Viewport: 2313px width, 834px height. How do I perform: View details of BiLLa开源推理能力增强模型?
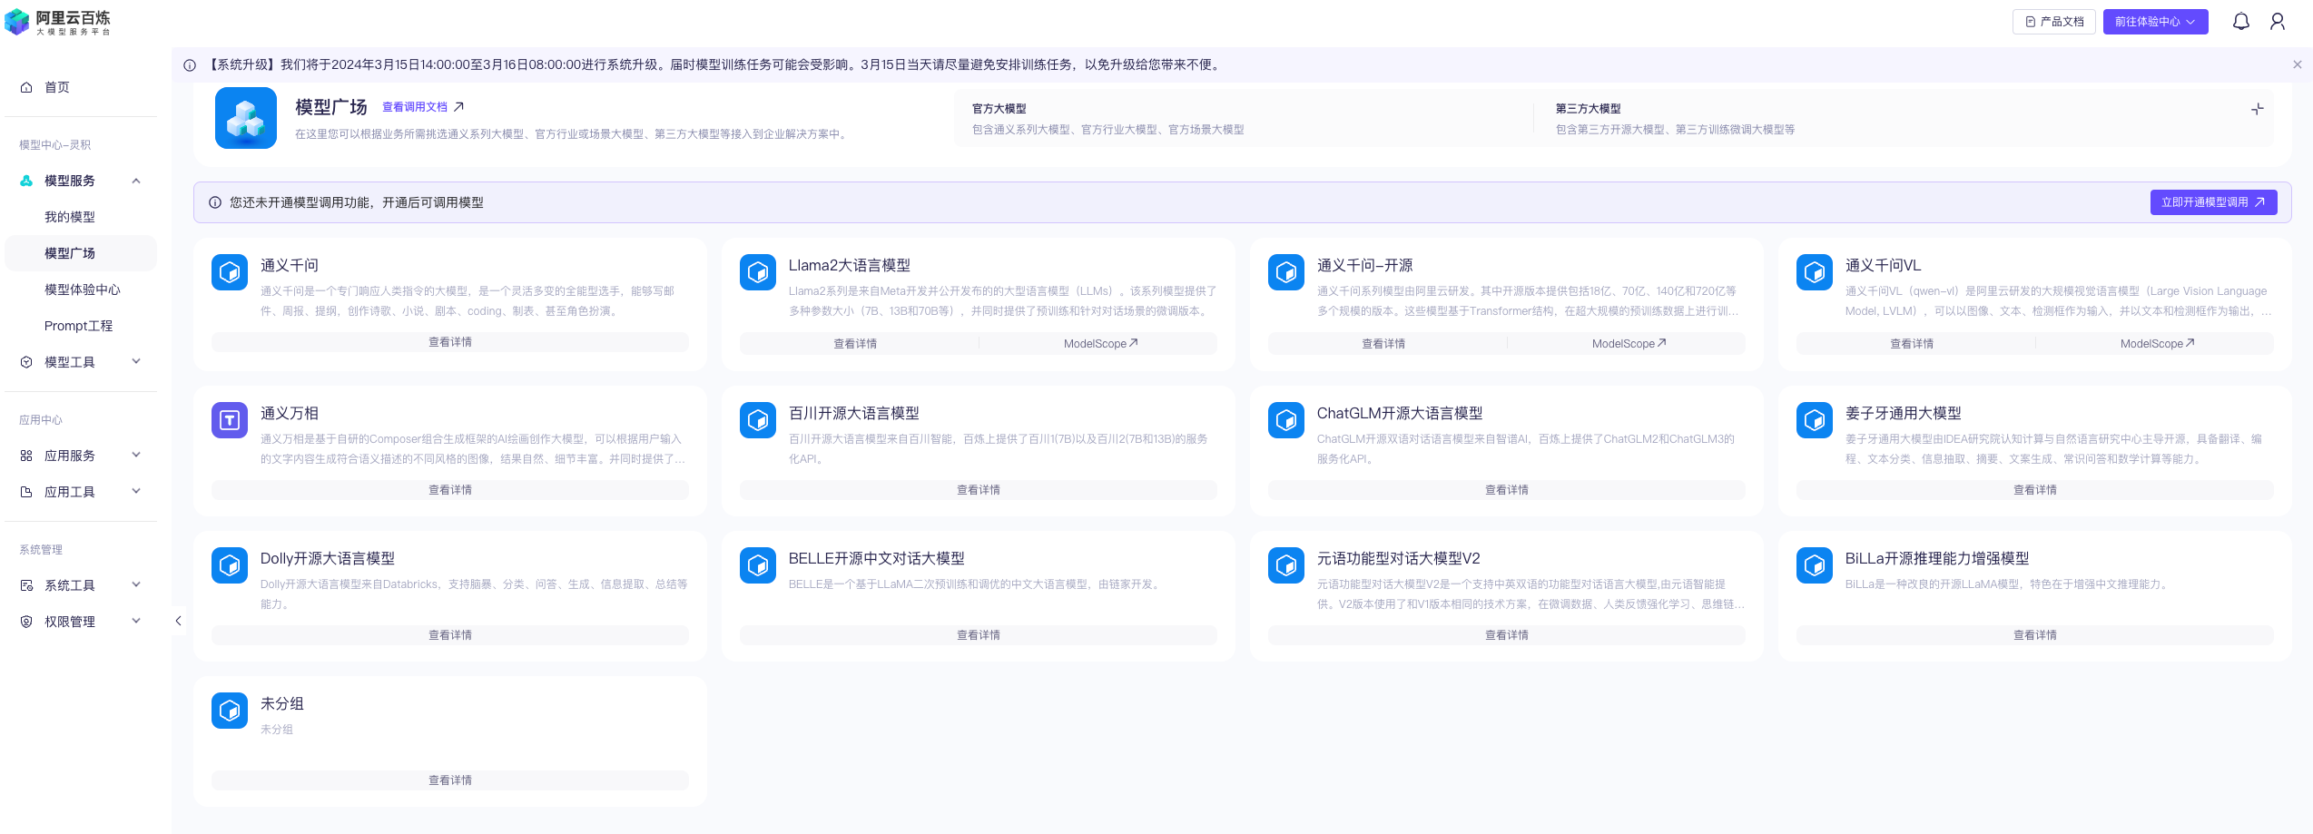2035,635
